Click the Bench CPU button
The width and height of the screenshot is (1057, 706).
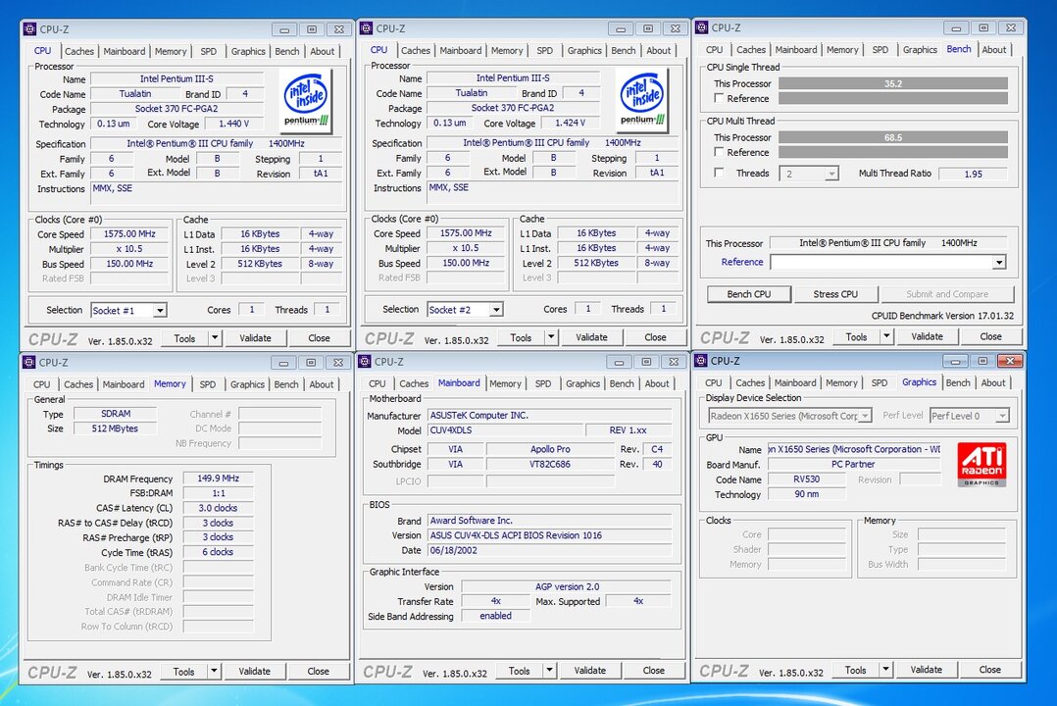(x=749, y=295)
